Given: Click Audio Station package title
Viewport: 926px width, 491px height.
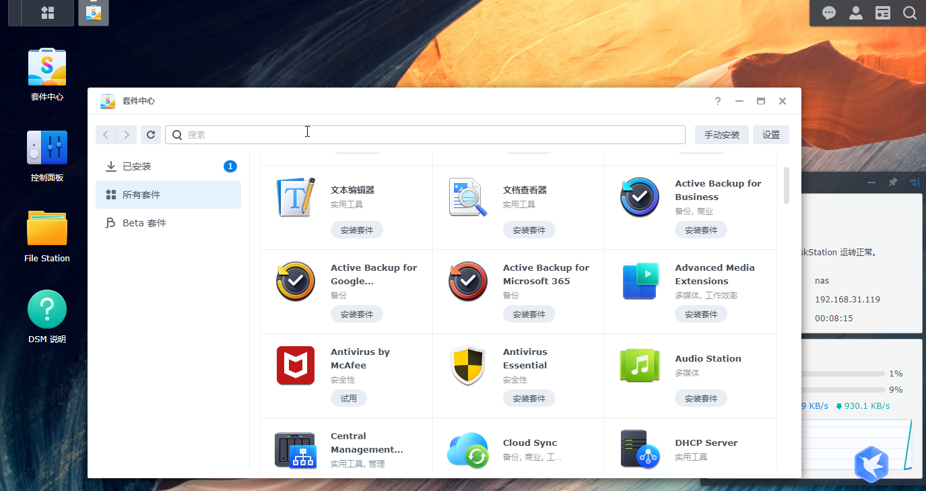Looking at the screenshot, I should pyautogui.click(x=708, y=358).
